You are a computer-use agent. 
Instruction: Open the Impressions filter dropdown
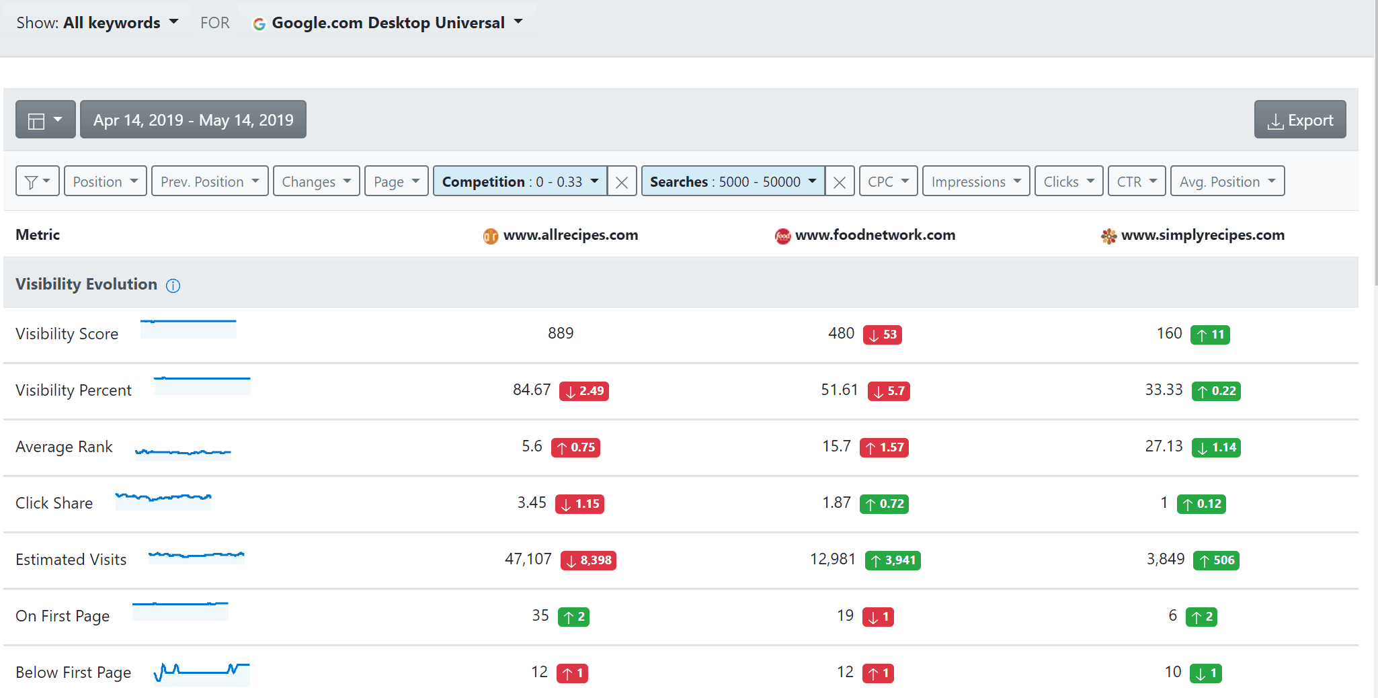click(x=976, y=181)
